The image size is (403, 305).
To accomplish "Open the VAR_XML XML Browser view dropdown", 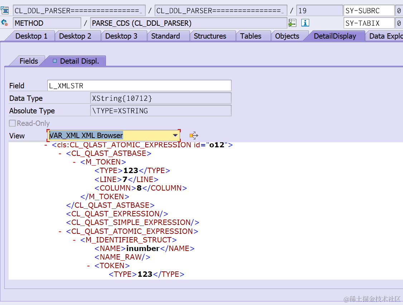I will tap(175, 135).
